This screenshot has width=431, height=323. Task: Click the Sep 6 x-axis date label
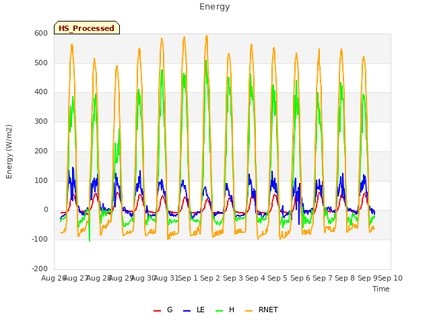pos(300,278)
